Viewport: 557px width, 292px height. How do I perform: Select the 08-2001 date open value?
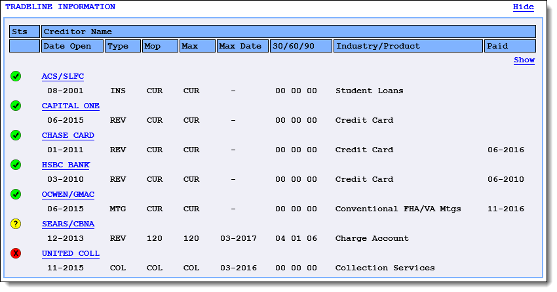coord(66,91)
